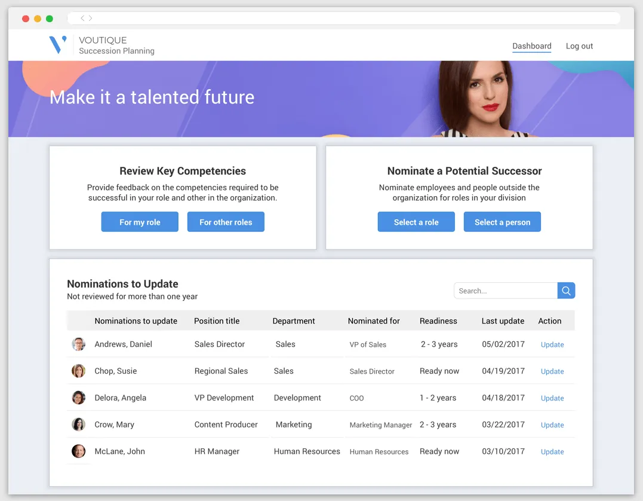Update nomination for Chop, Susie
Image resolution: width=643 pixels, height=501 pixels.
click(x=552, y=371)
